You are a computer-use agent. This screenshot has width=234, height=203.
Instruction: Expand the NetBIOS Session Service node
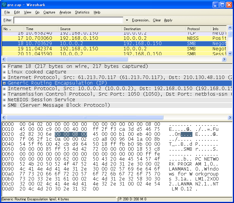coord(4,100)
